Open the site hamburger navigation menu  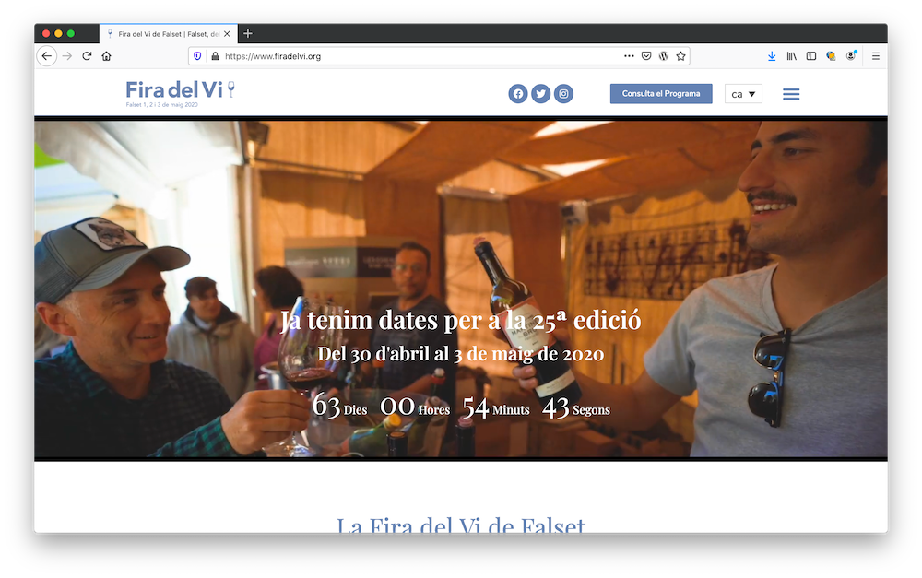pyautogui.click(x=791, y=94)
